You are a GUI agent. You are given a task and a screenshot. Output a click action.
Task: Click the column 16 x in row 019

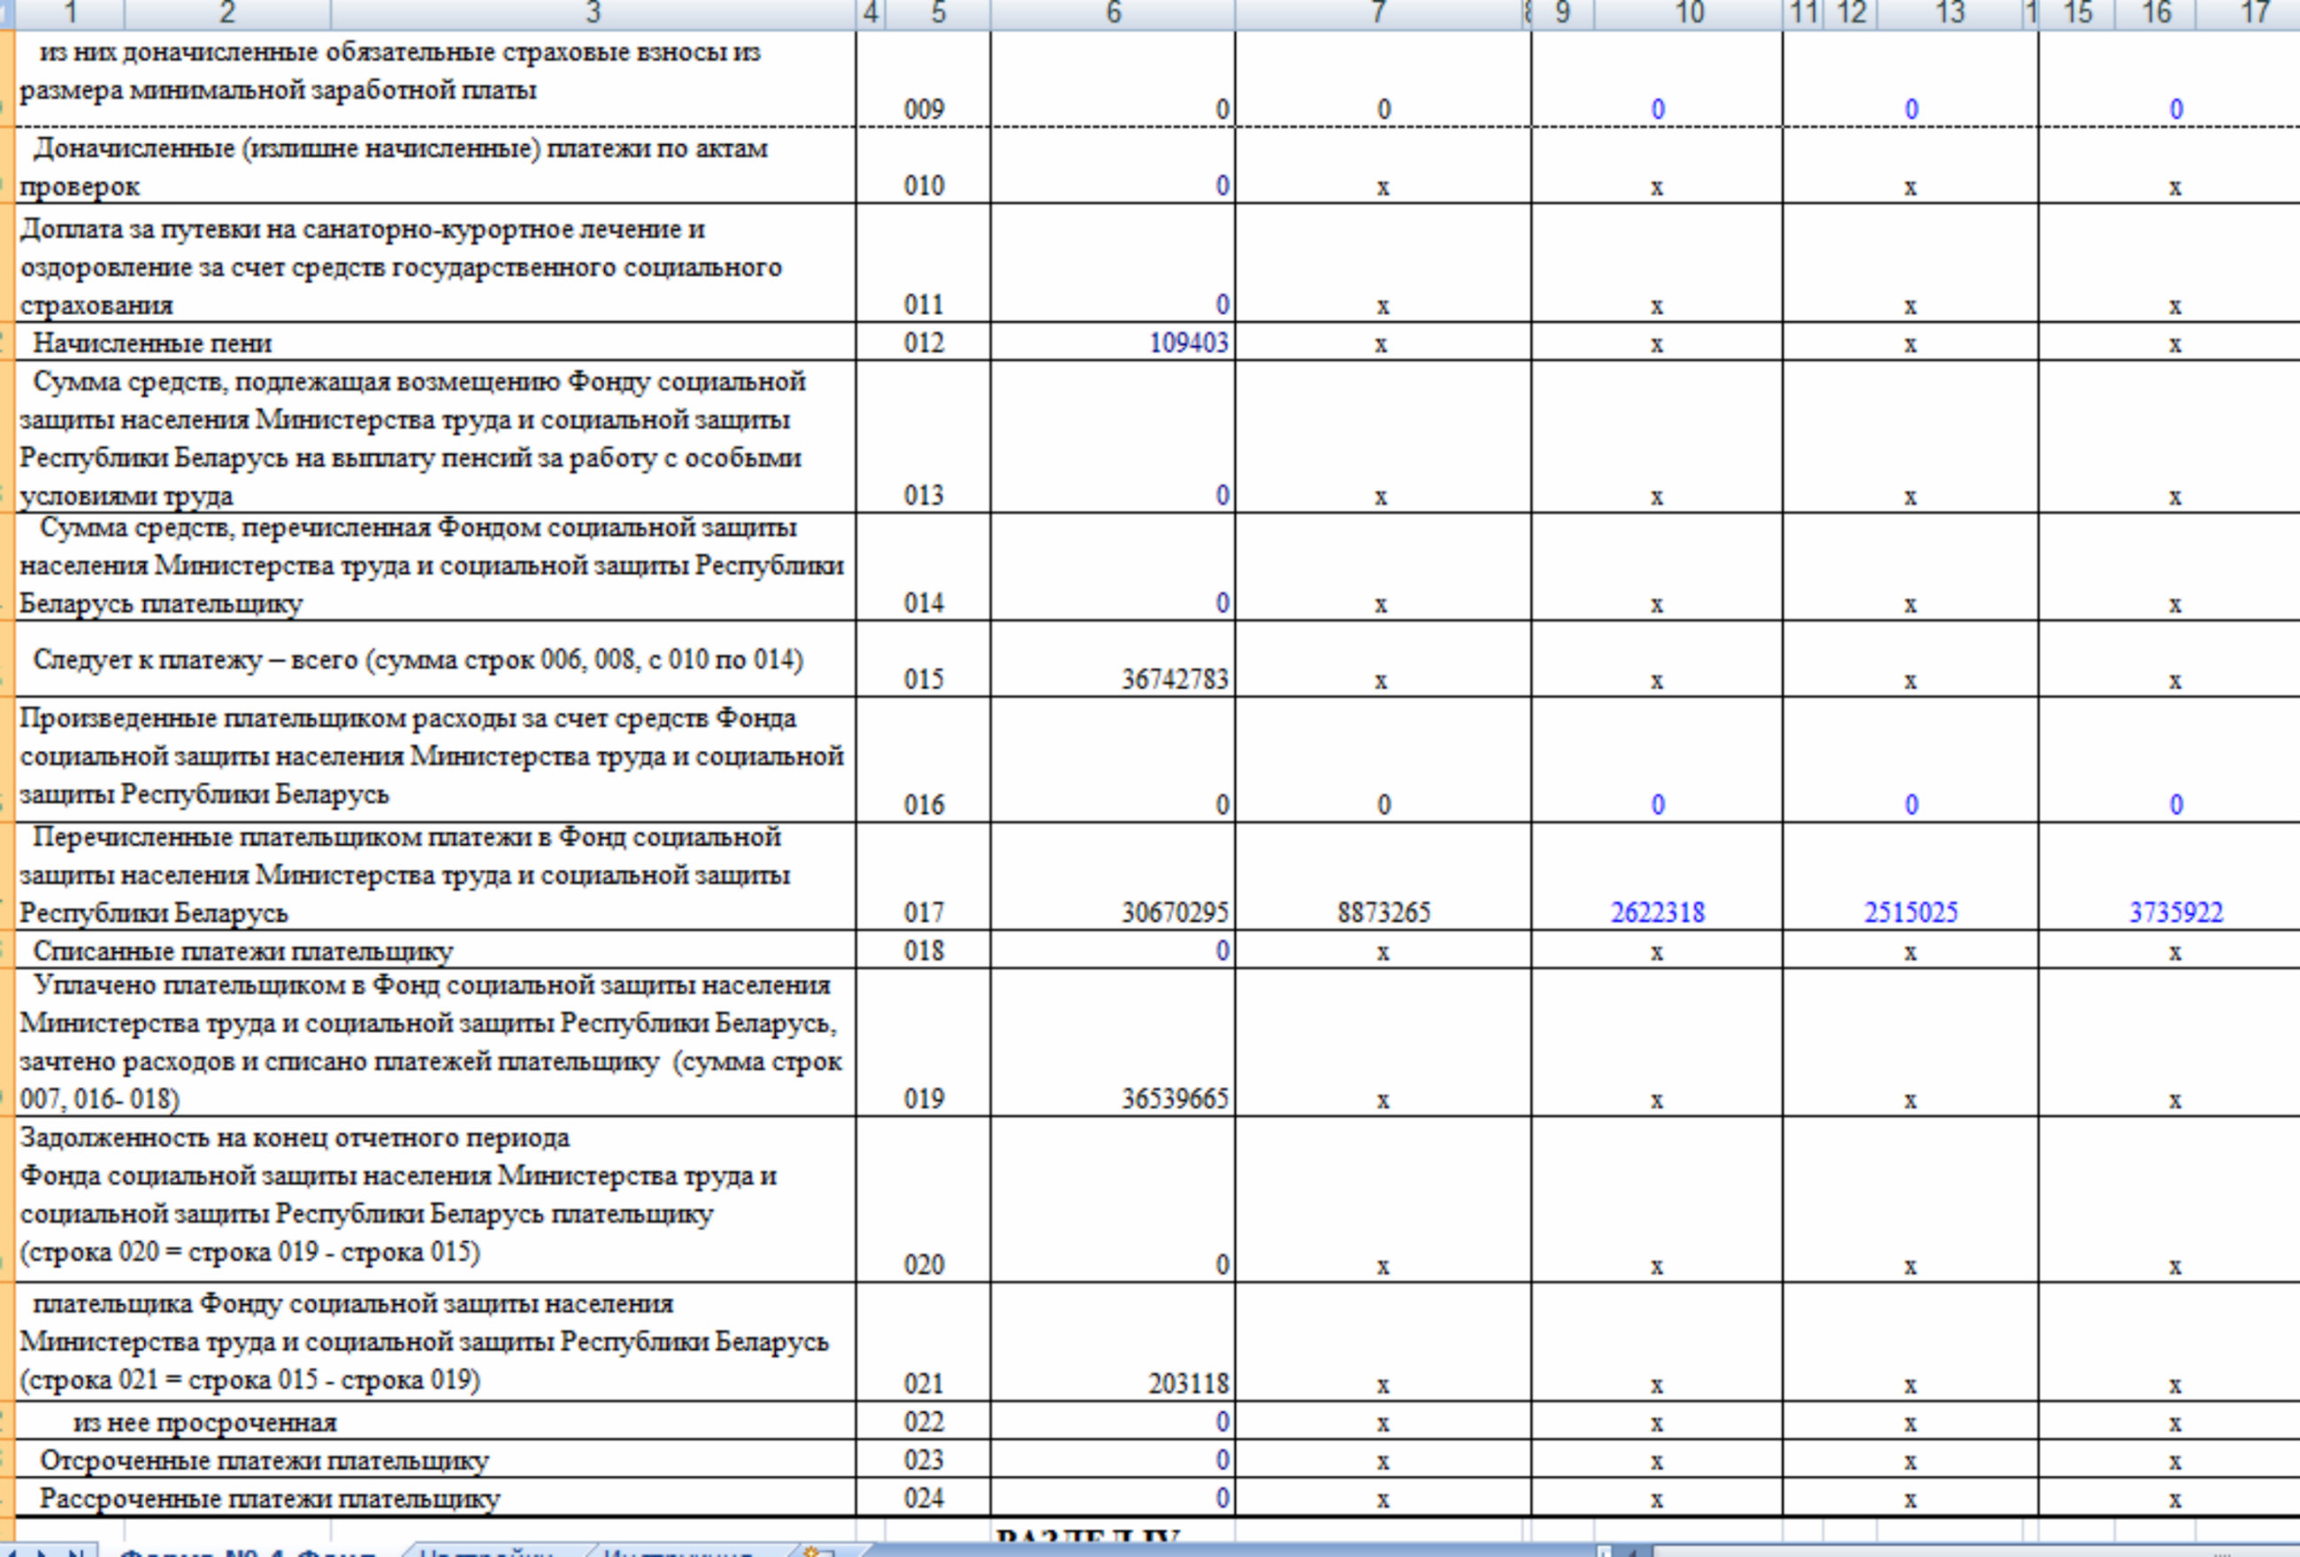2175,1100
